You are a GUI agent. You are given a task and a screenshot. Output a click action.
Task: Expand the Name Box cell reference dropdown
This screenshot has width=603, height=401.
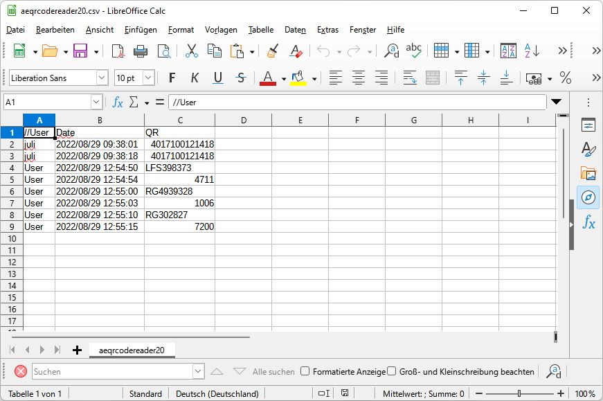click(x=96, y=103)
